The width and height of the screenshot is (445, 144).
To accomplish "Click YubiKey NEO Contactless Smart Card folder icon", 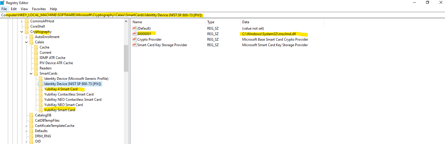I will point(41,100).
